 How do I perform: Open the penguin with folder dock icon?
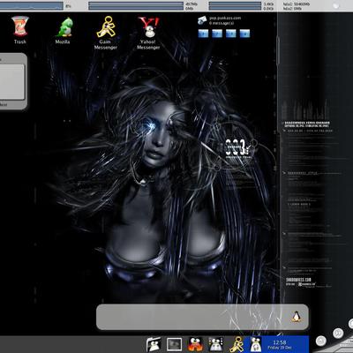154,344
